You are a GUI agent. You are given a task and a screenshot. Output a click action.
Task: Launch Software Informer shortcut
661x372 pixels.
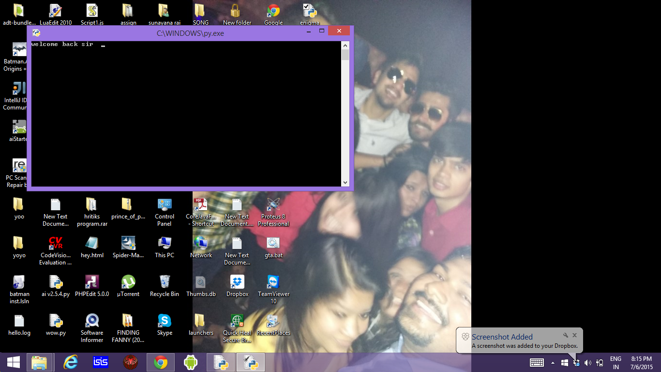[x=92, y=328]
